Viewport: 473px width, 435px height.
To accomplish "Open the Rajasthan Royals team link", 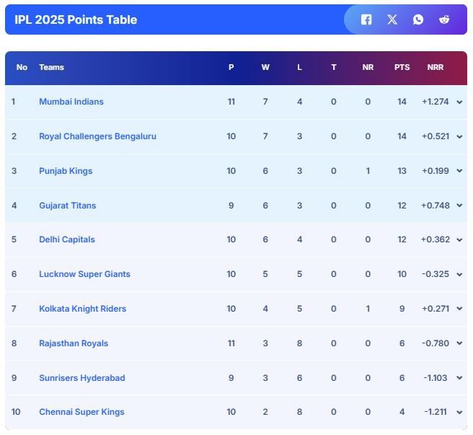I will coord(74,343).
